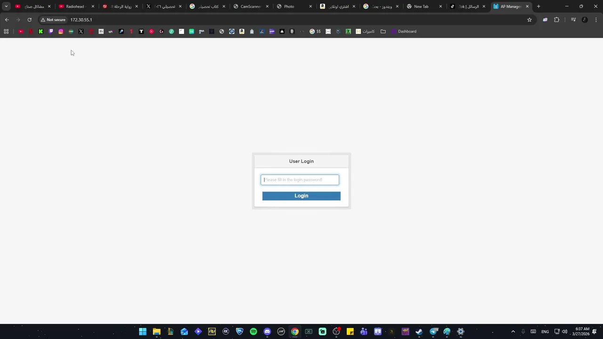Open the Twitch bookmark icon

pyautogui.click(x=51, y=32)
